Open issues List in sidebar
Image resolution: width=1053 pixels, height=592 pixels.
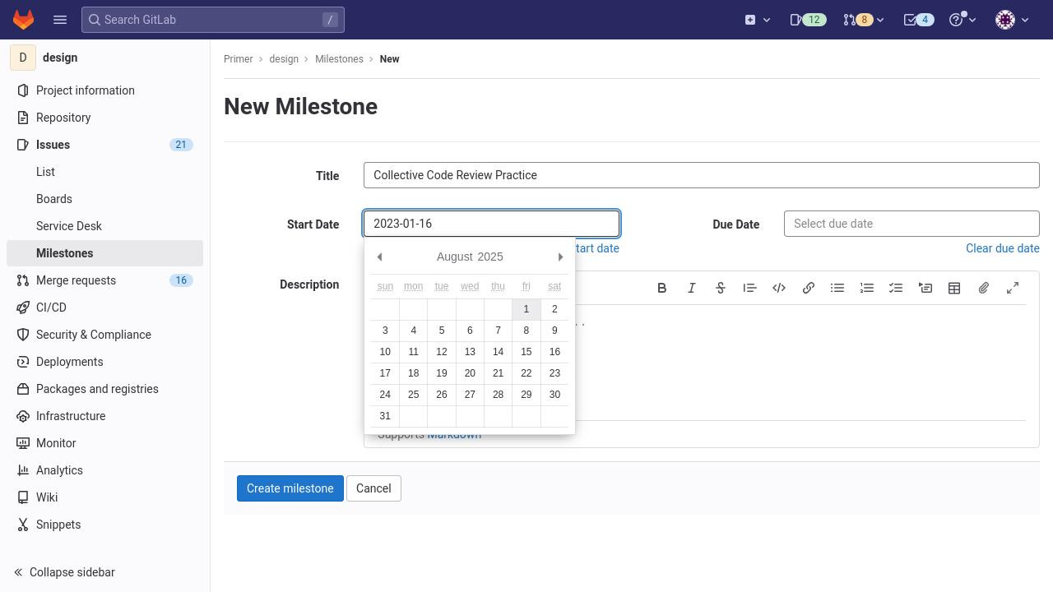tap(104, 172)
